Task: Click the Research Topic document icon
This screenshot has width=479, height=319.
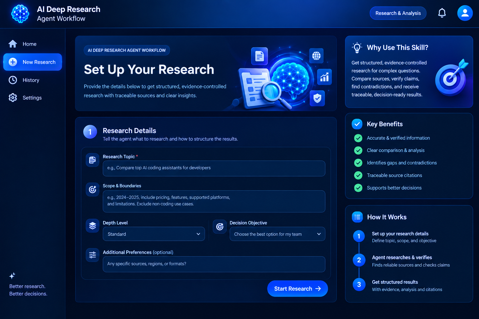Action: click(93, 160)
